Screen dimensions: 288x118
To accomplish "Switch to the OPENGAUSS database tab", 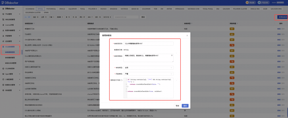I will tap(179, 9).
